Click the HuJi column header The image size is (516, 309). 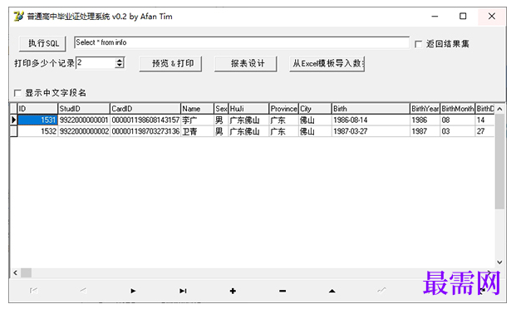click(x=248, y=109)
